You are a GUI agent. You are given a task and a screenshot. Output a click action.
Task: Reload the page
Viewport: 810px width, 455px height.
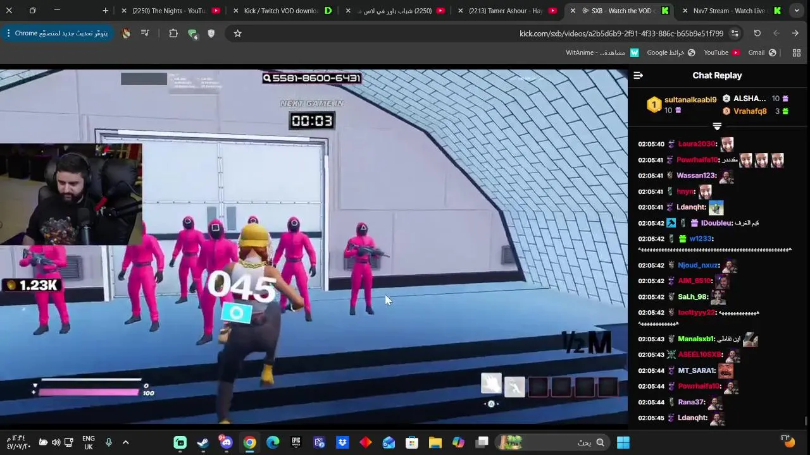click(x=757, y=33)
